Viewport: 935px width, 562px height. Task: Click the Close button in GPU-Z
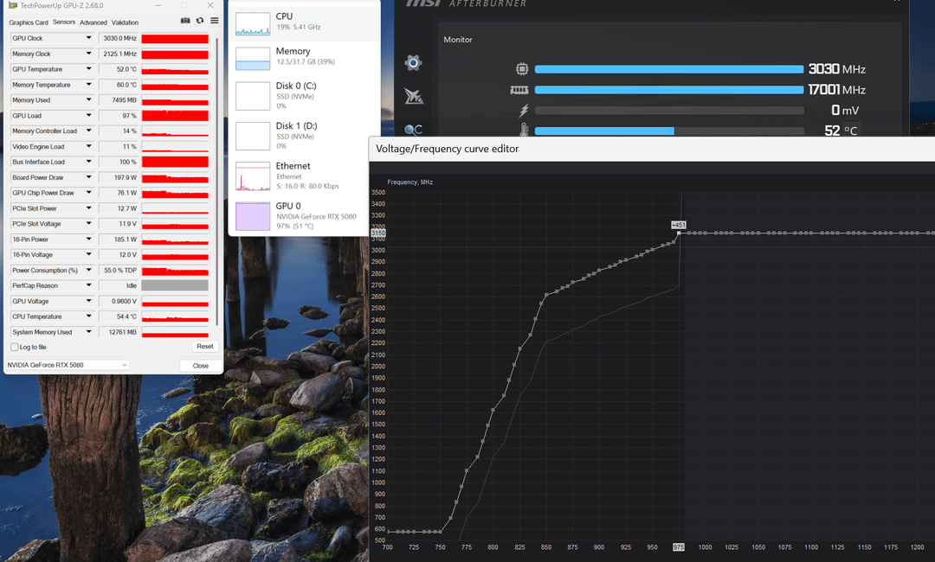pos(200,366)
